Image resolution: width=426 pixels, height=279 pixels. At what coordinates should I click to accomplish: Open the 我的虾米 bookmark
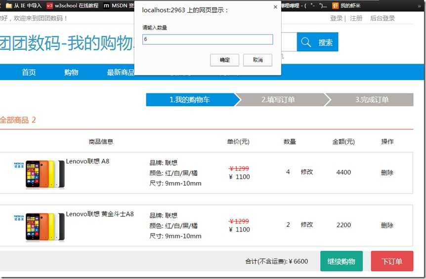(346, 5)
